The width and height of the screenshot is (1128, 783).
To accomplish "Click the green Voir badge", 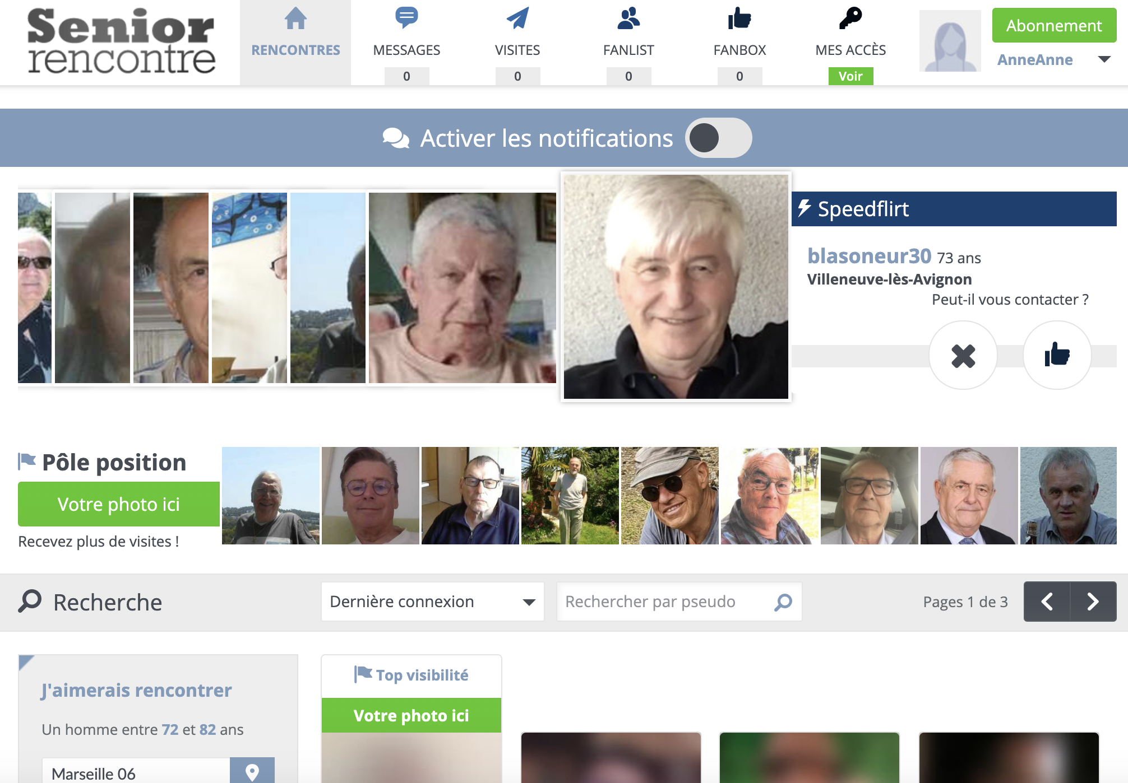I will pyautogui.click(x=850, y=76).
